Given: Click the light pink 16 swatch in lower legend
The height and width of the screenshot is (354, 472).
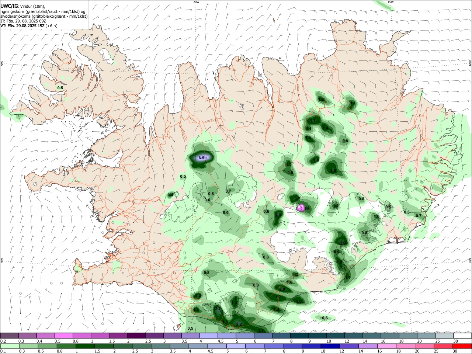Looking at the screenshot, I should tap(387, 346).
